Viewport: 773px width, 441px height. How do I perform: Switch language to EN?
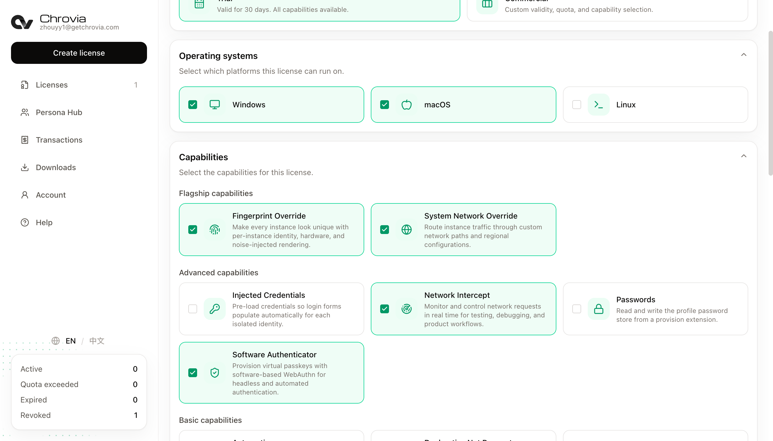(70, 341)
